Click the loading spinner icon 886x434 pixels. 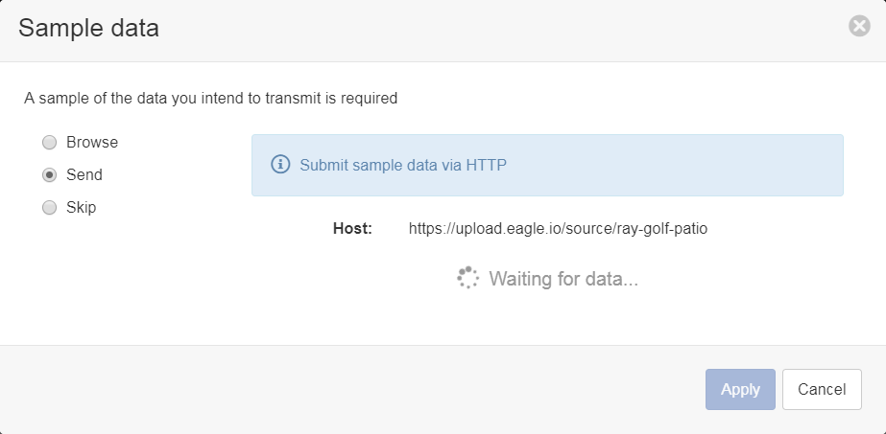[467, 278]
